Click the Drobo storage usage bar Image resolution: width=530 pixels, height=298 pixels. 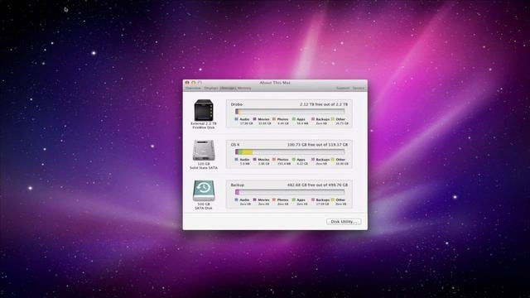[290, 112]
